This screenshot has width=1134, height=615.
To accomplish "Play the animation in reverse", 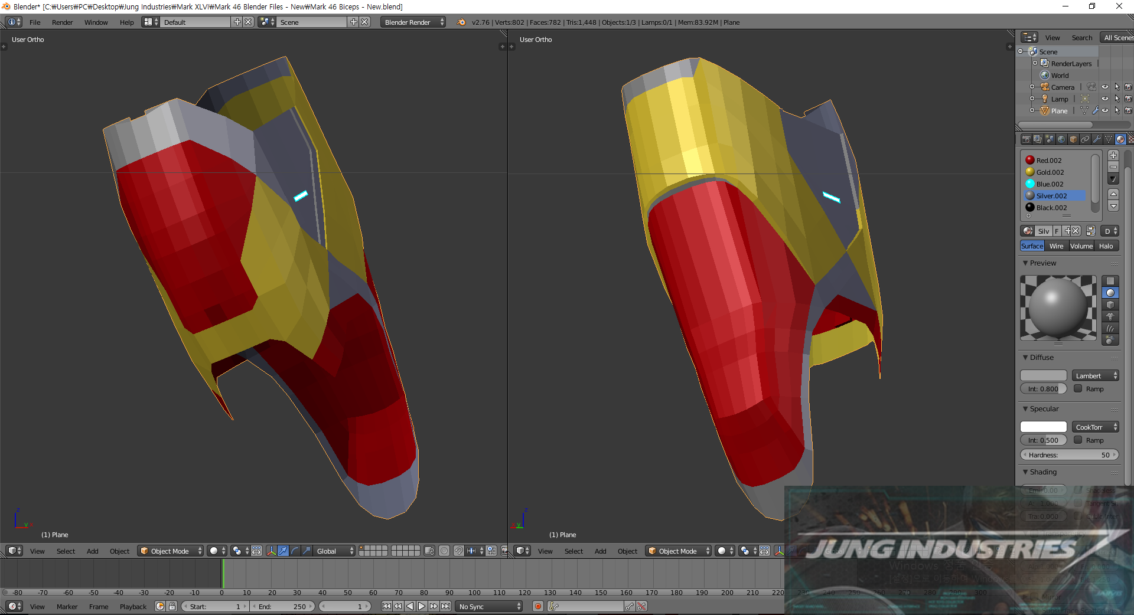I will click(x=410, y=606).
